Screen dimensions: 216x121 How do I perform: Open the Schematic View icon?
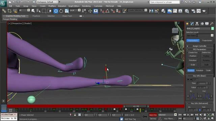(x=180, y=11)
